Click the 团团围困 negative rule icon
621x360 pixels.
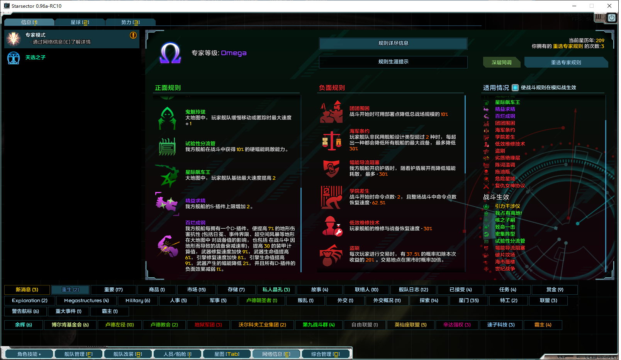coord(331,112)
